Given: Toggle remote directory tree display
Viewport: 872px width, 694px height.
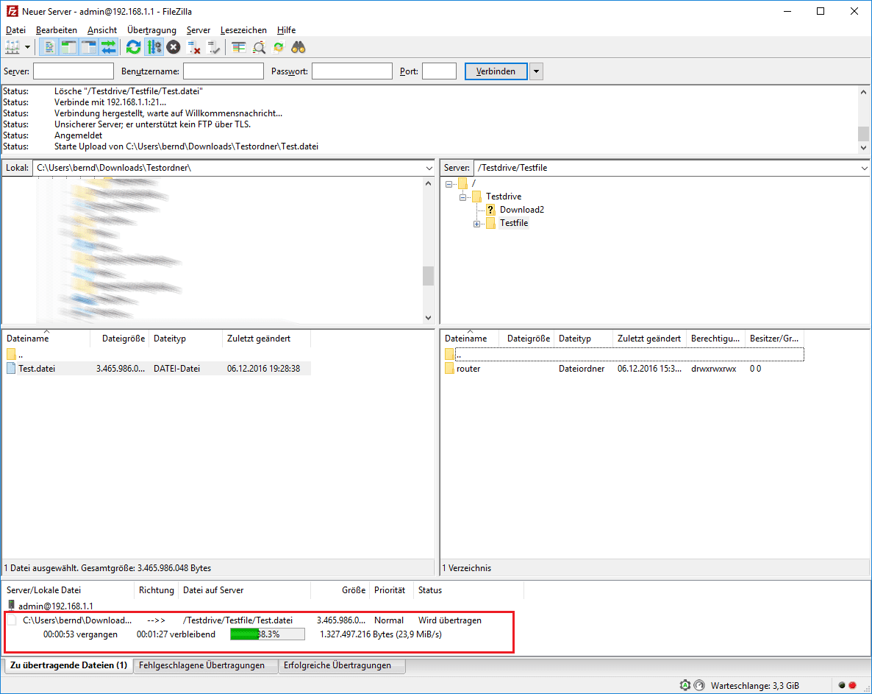Looking at the screenshot, I should pos(88,47).
